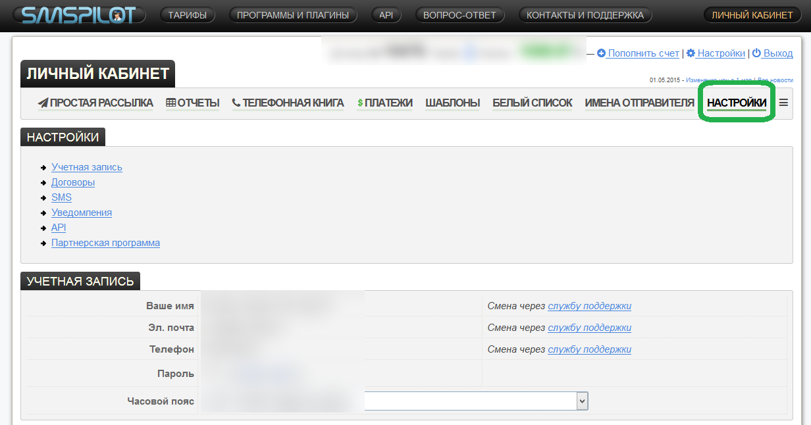Open the Уведомления settings link
Image resolution: width=811 pixels, height=425 pixels.
click(82, 213)
